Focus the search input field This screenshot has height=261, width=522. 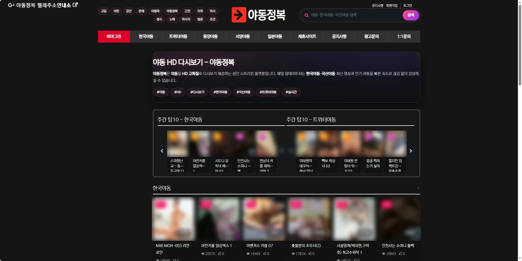(x=355, y=15)
